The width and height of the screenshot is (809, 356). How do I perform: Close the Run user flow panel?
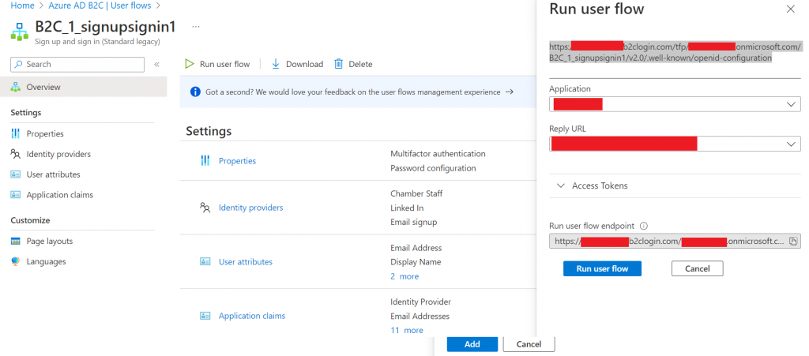[790, 9]
